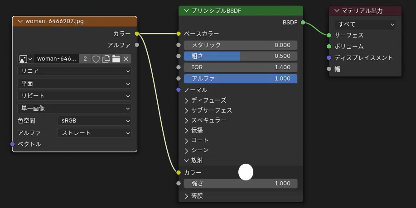Image resolution: width=416 pixels, height=208 pixels.
Task: Collapse the プリンシプルBSDF node
Action: click(186, 10)
